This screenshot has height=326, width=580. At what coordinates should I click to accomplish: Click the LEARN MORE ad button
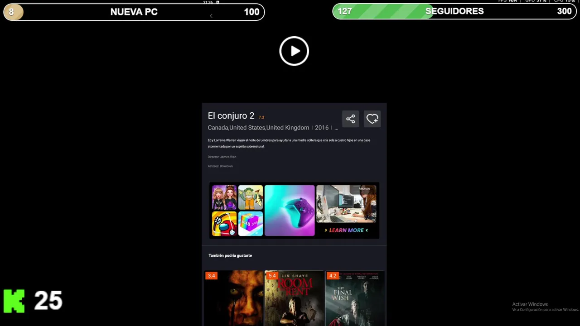346,230
